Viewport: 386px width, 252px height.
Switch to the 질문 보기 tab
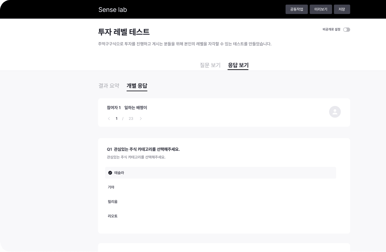210,65
